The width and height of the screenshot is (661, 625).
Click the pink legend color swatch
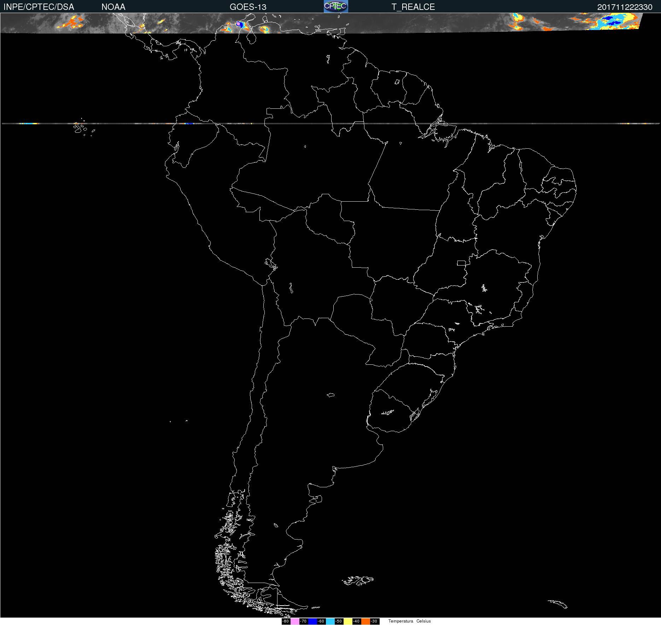(x=295, y=621)
